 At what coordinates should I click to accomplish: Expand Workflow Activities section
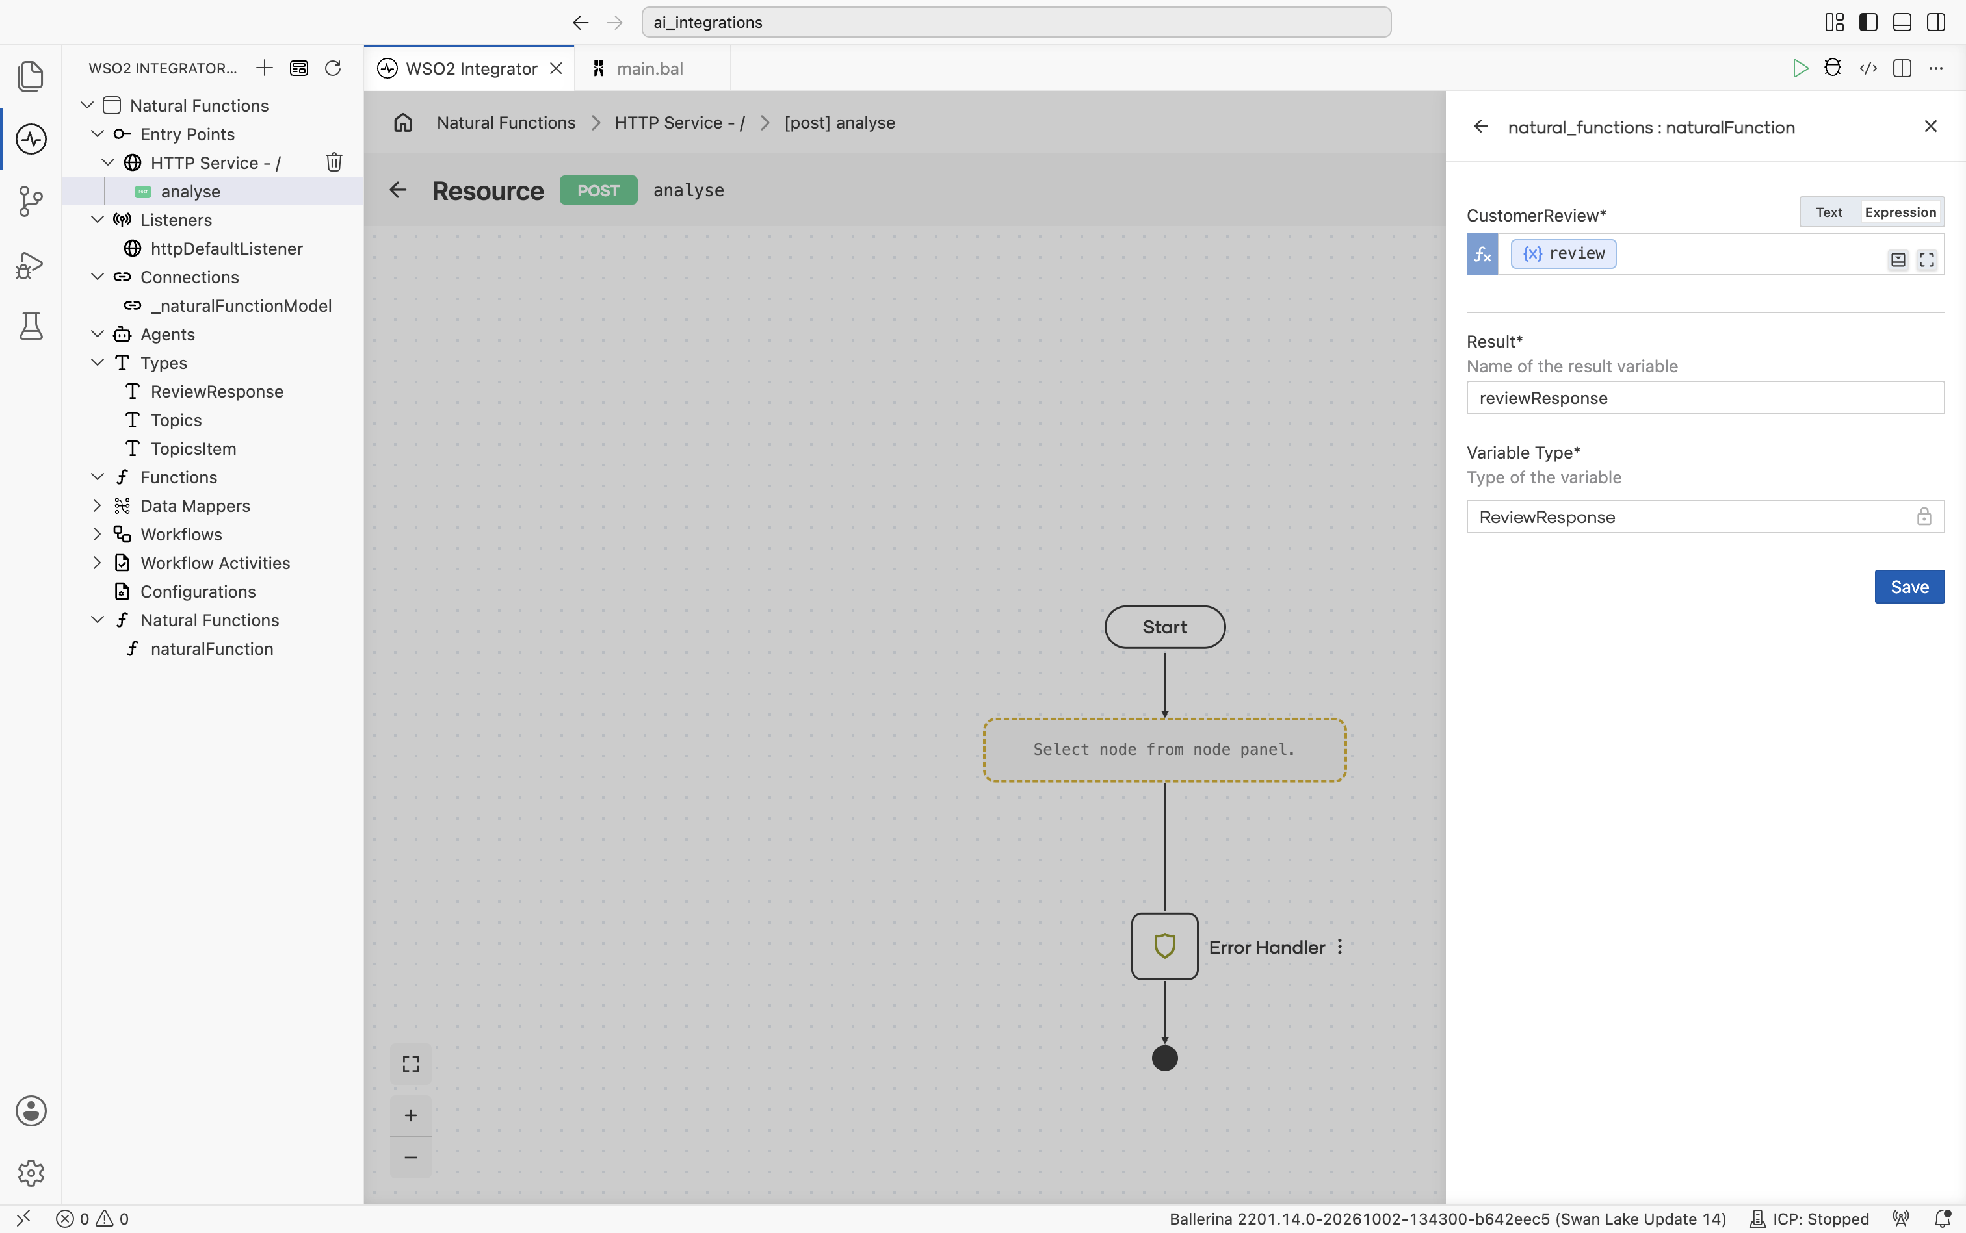pos(97,563)
